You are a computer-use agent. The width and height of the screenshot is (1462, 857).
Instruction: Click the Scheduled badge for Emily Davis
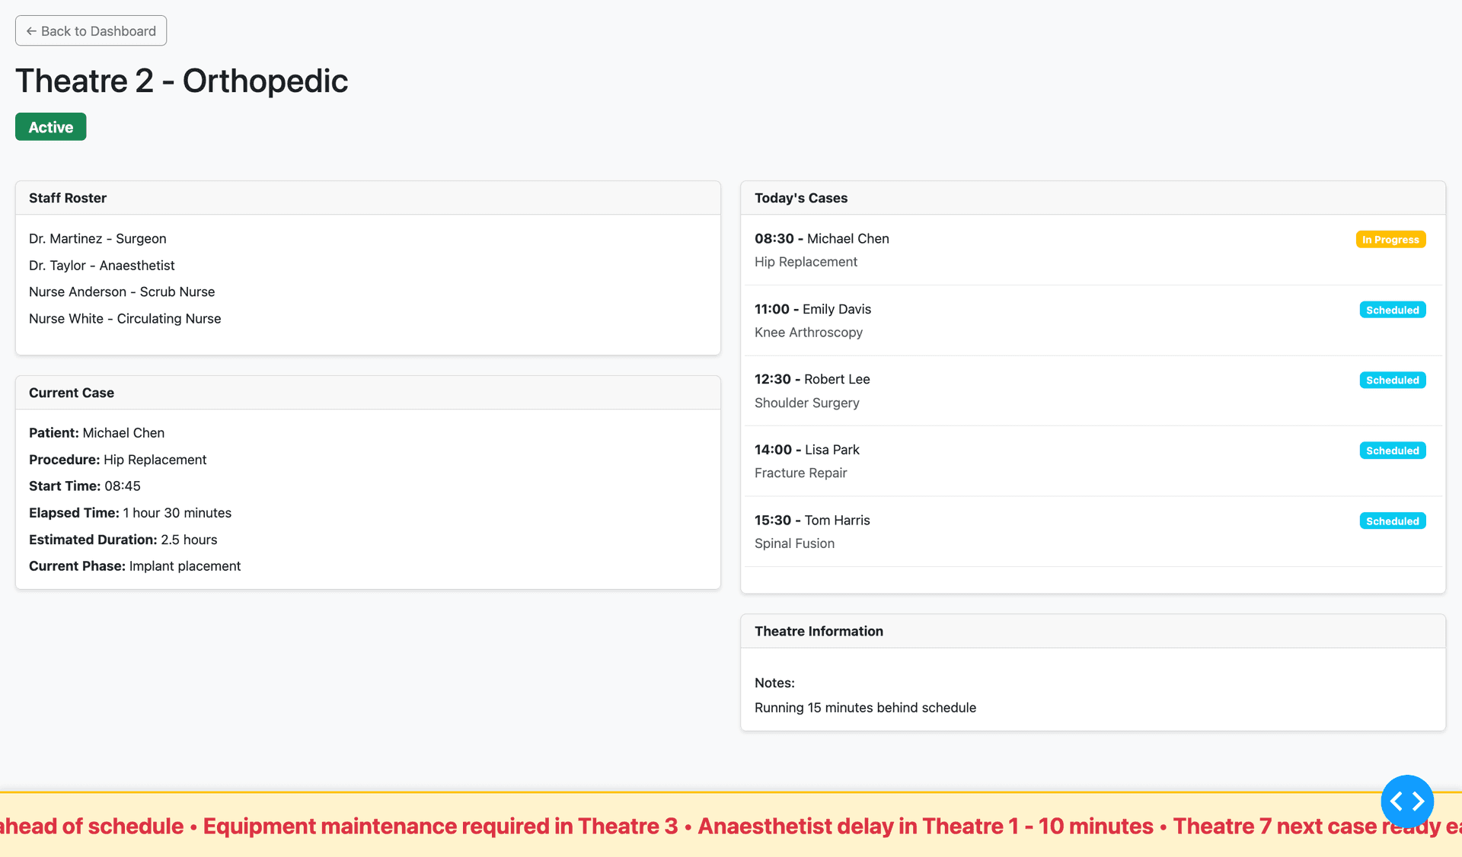(x=1392, y=310)
